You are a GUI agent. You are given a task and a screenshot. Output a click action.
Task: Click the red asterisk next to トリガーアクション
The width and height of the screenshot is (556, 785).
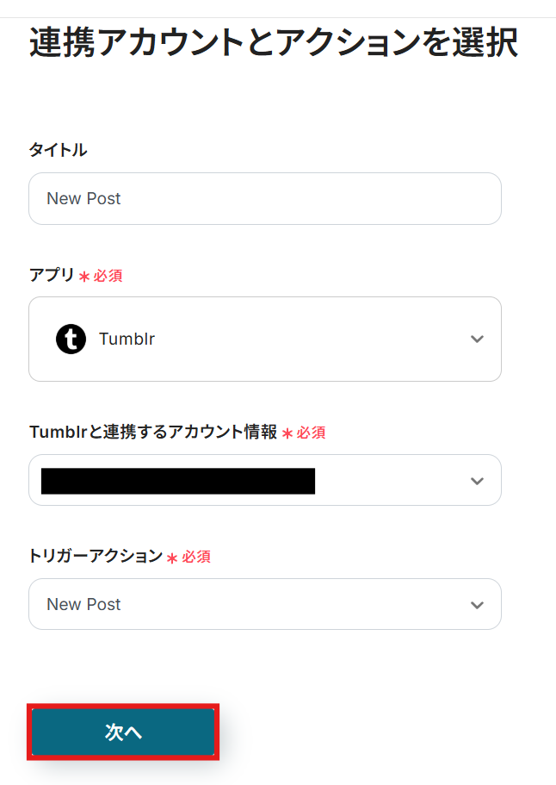click(x=172, y=558)
